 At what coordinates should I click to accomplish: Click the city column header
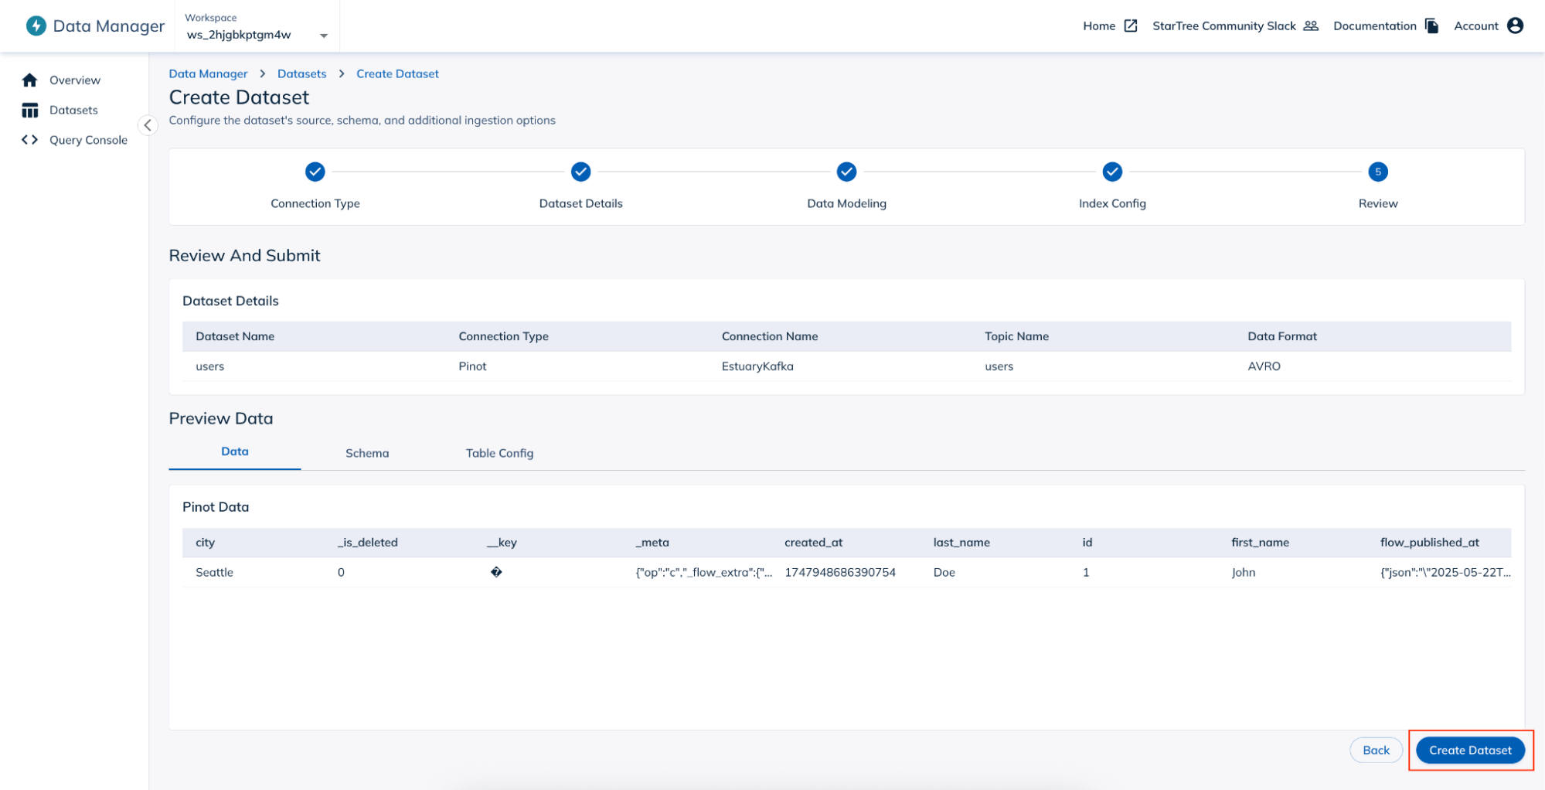pos(205,543)
